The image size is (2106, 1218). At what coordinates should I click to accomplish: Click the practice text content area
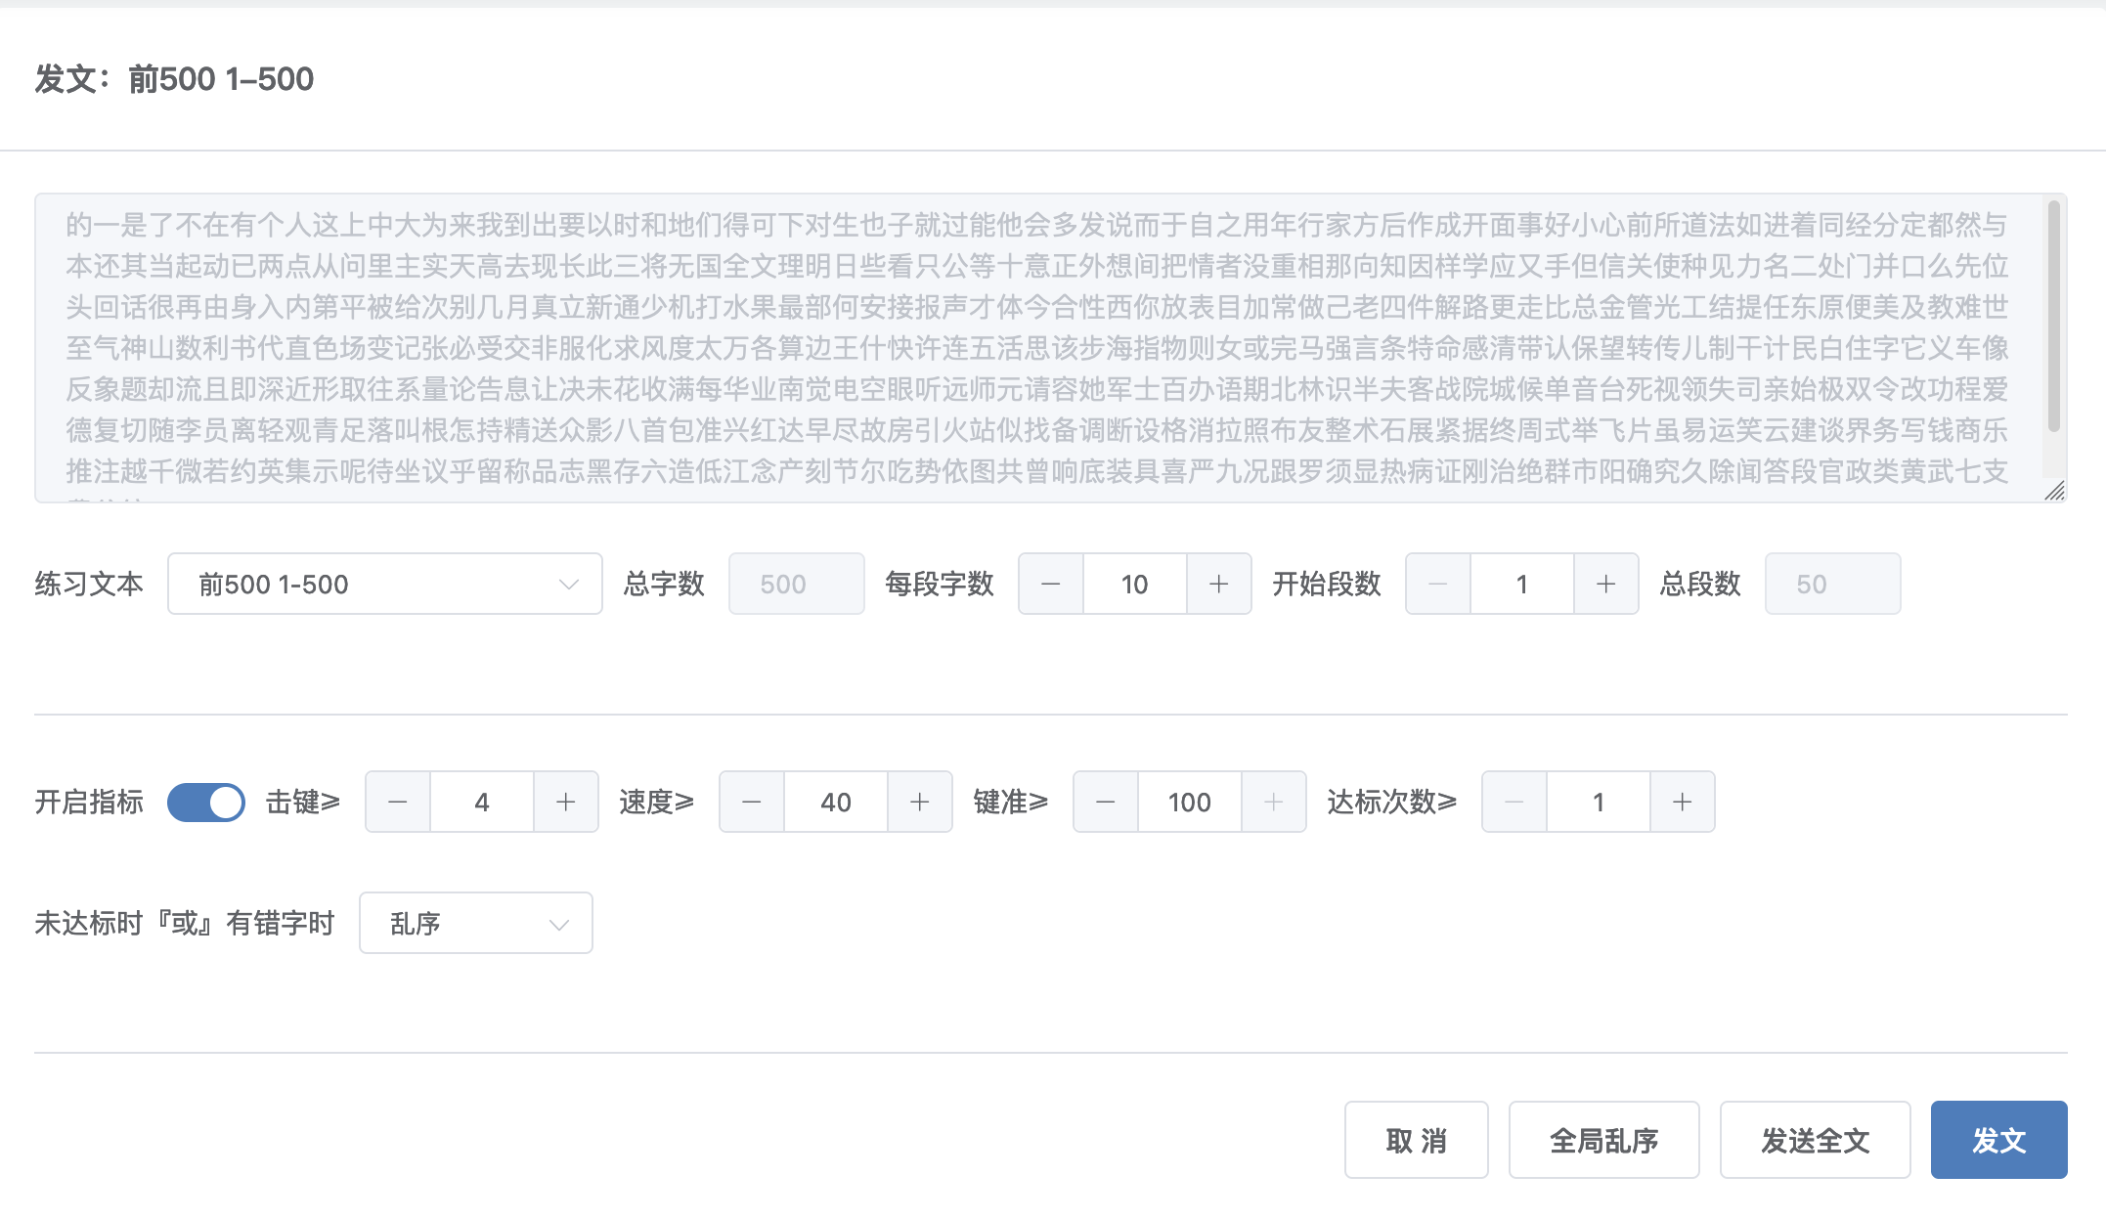coord(1036,347)
